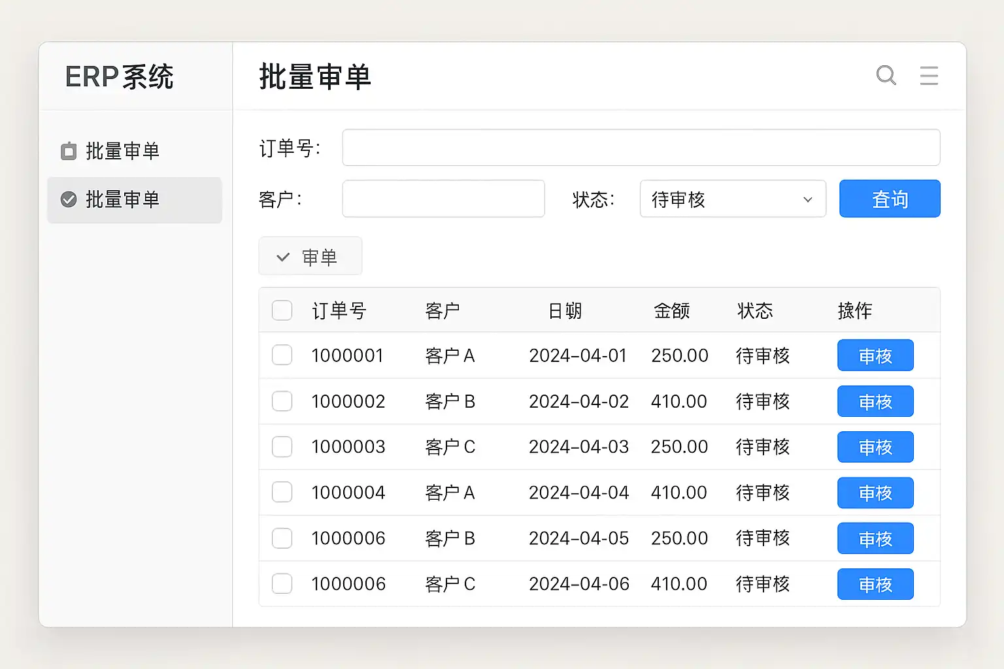Check the box for order 1000001

282,355
